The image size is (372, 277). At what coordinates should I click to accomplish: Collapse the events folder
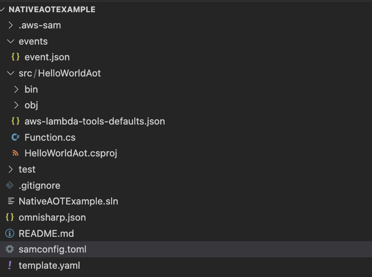tap(11, 41)
